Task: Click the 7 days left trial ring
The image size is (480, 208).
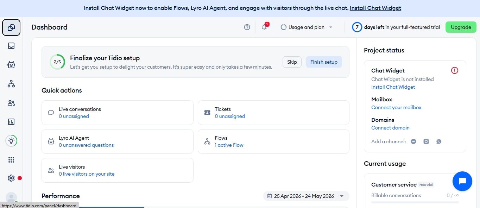Action: click(x=357, y=27)
